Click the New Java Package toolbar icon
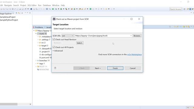Viewport: 194px width, 109px height. click(72, 9)
